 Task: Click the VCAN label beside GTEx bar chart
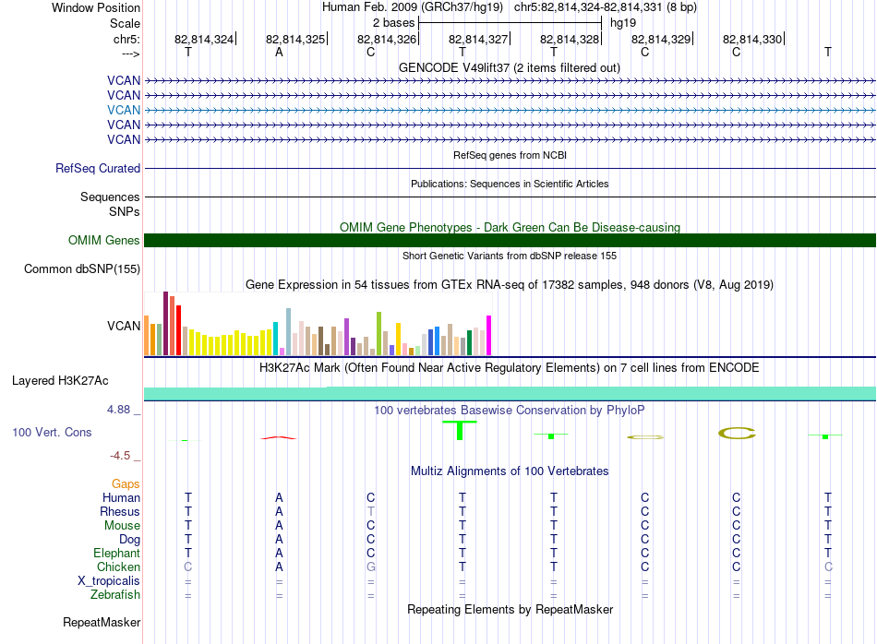point(124,326)
